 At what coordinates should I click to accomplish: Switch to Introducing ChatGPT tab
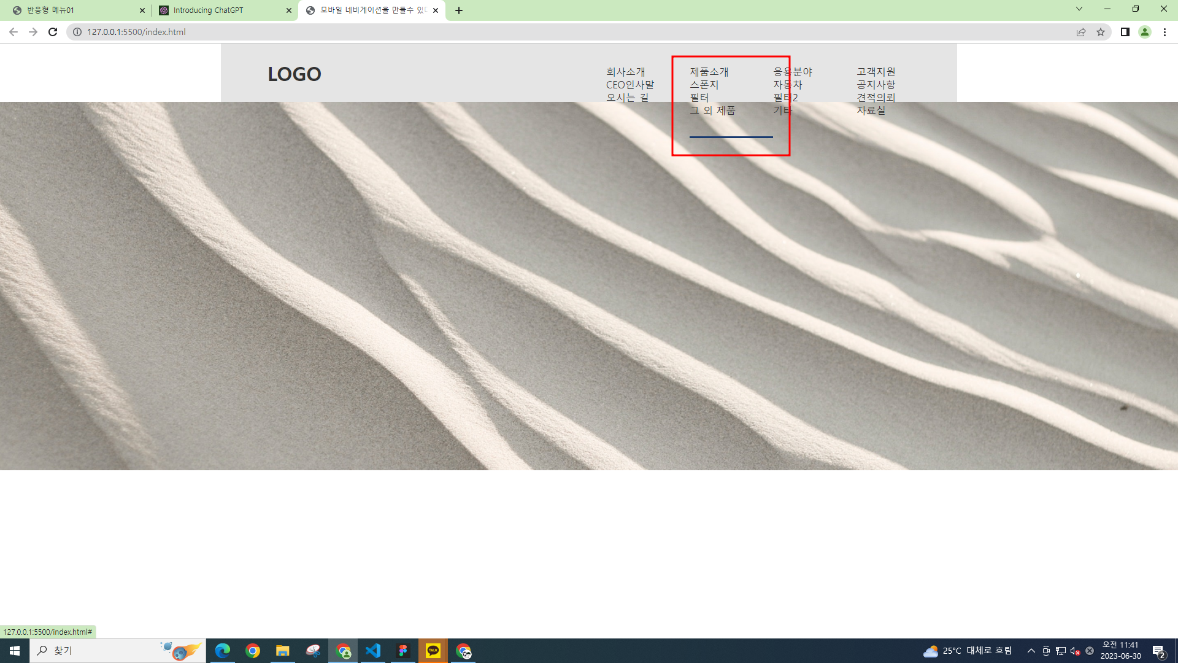click(208, 10)
